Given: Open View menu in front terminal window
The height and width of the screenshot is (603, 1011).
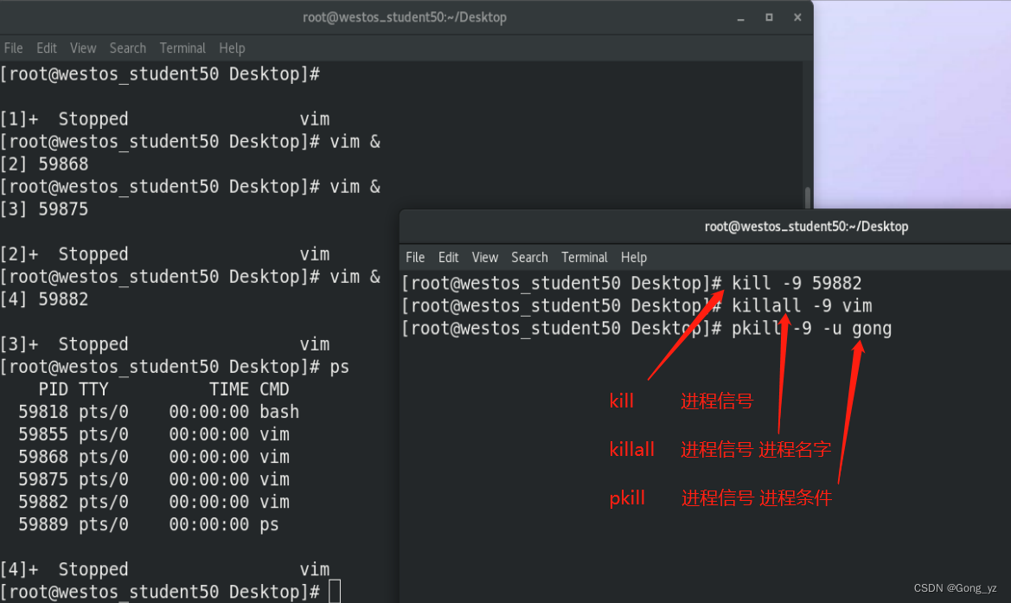Looking at the screenshot, I should click(x=485, y=257).
